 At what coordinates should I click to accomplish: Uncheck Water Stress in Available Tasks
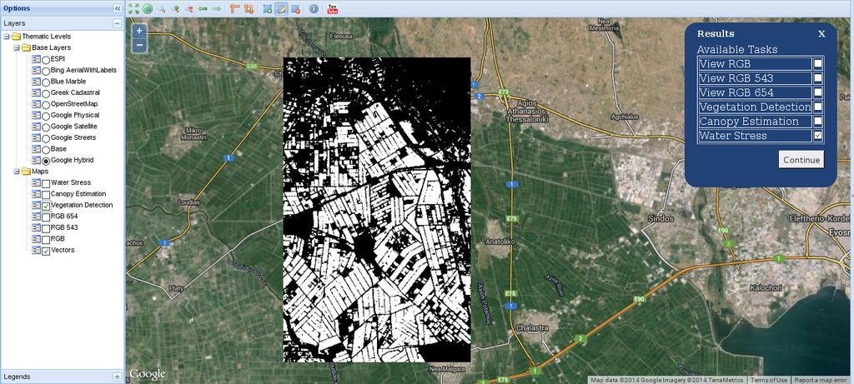818,136
